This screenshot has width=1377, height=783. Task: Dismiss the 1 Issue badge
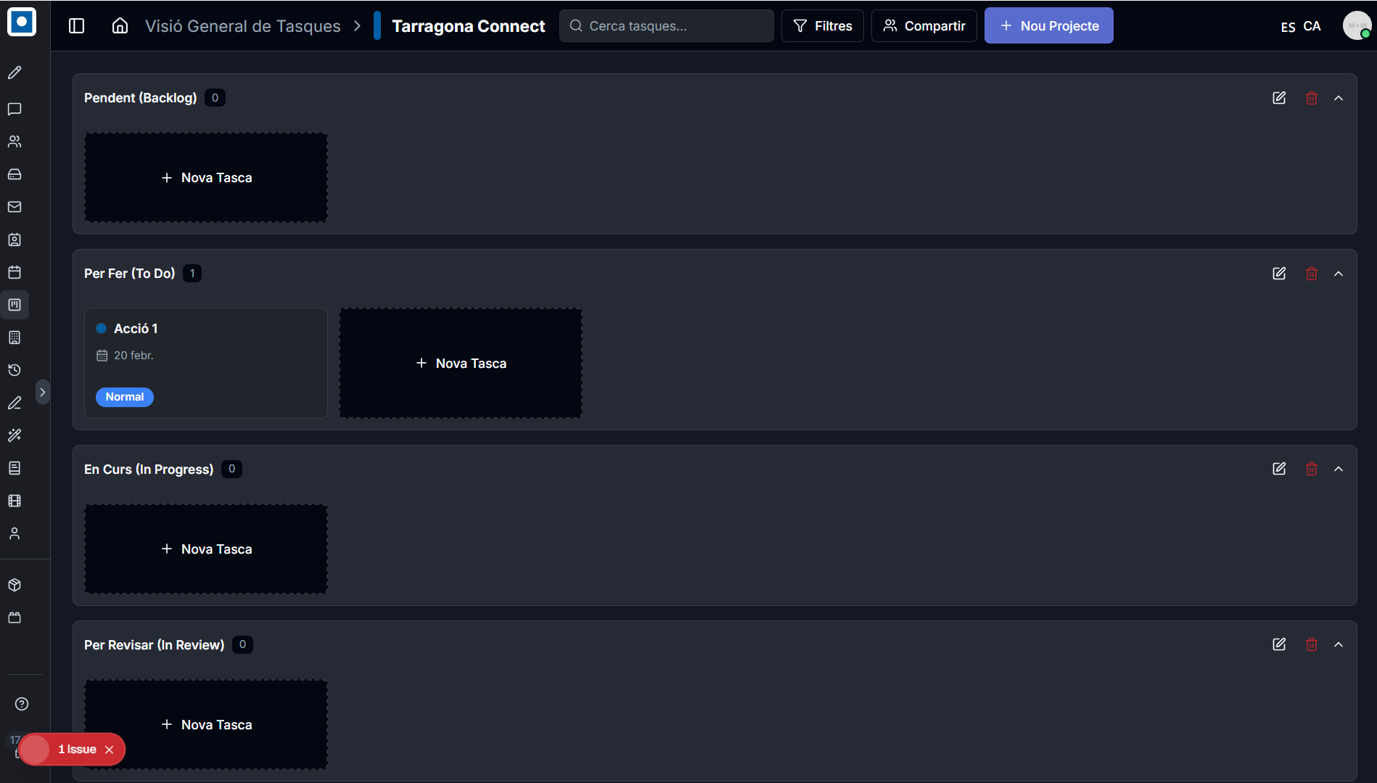[x=110, y=750]
